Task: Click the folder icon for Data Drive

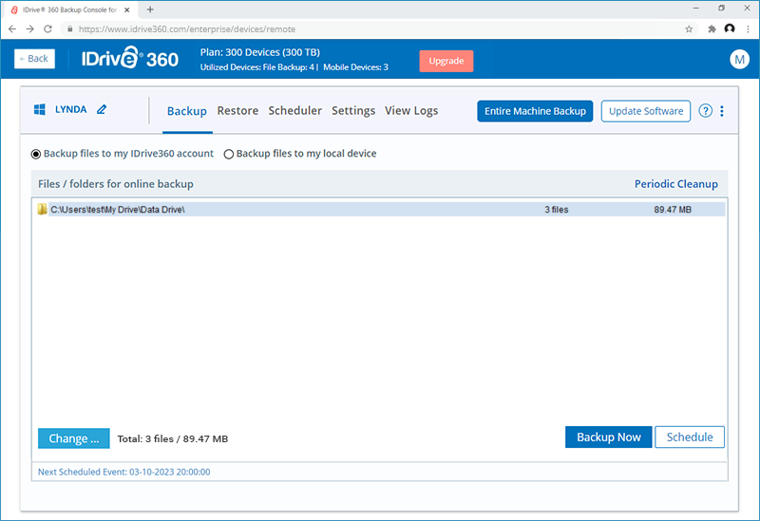Action: pos(42,209)
